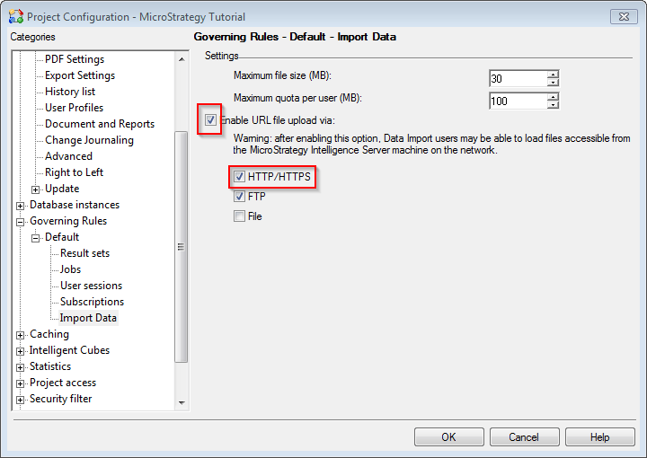Increase the Maximum file size value
The height and width of the screenshot is (458, 647).
(x=553, y=74)
